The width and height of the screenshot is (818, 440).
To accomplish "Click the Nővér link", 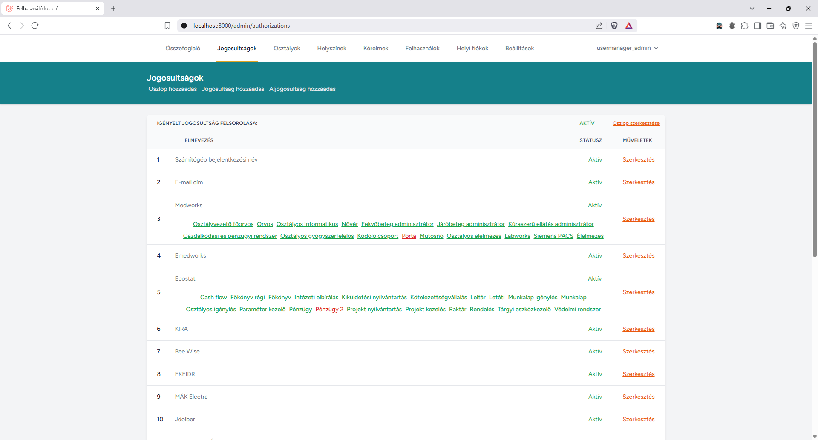I will (349, 224).
